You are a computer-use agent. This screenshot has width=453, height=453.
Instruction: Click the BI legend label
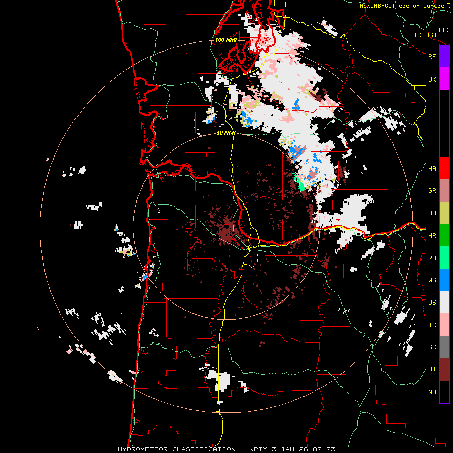[432, 369]
